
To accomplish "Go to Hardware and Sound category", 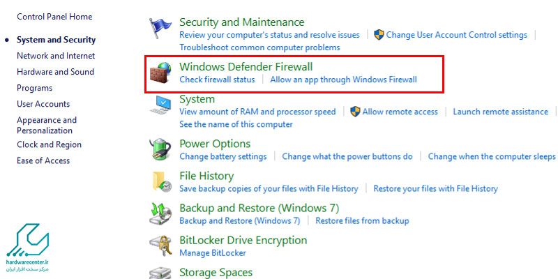I will 56,72.
